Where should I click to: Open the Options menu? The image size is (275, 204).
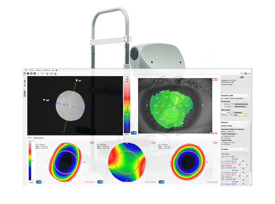[47, 70]
